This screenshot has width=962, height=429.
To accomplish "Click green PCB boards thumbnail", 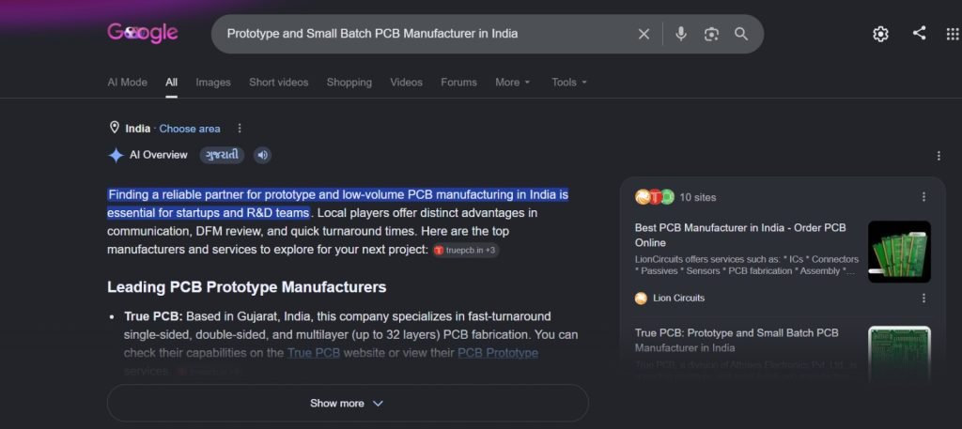I will pos(899,252).
